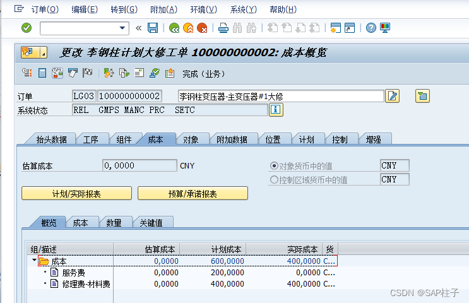Open the 帮助(H) menu

(x=283, y=9)
